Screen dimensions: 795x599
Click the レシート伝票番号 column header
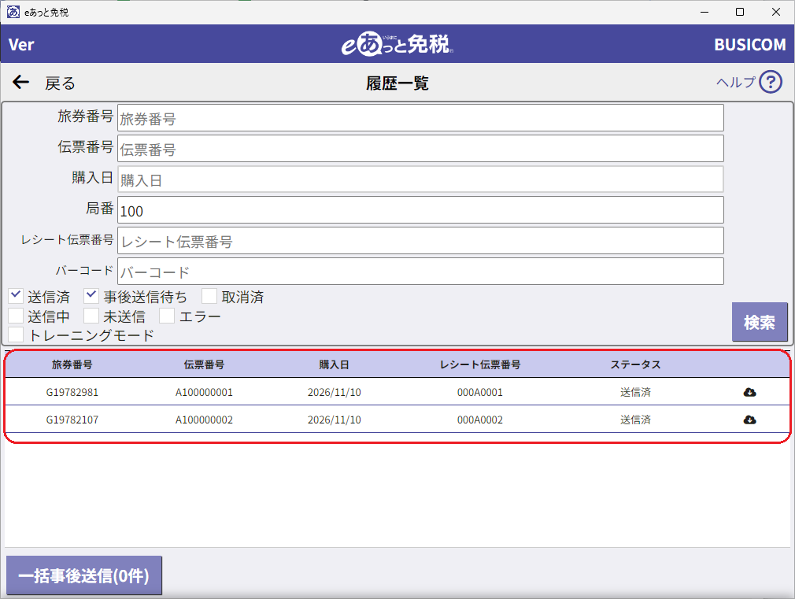coord(479,364)
